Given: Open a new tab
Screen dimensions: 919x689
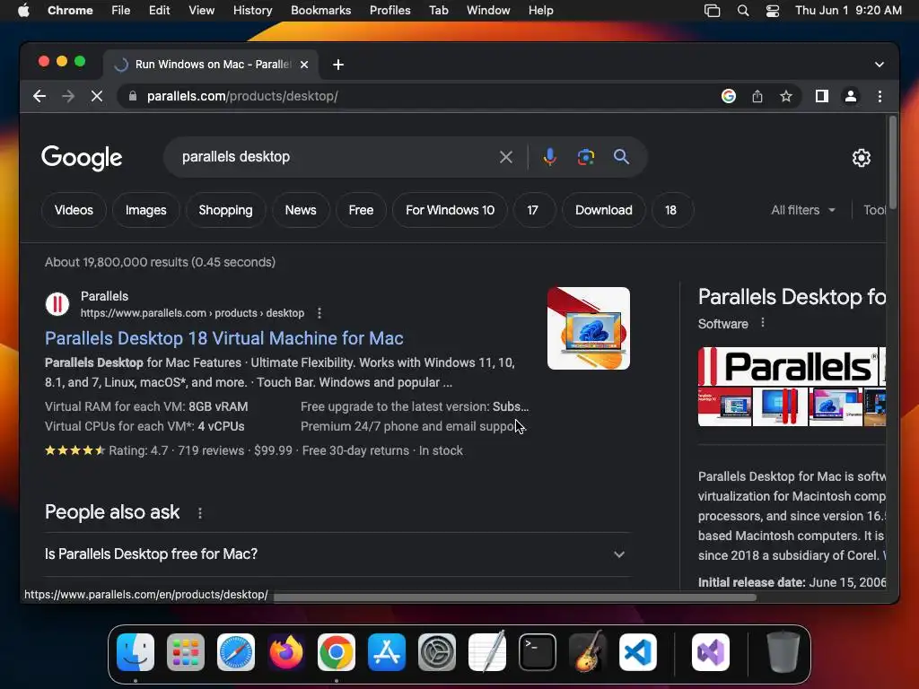Looking at the screenshot, I should coord(338,65).
